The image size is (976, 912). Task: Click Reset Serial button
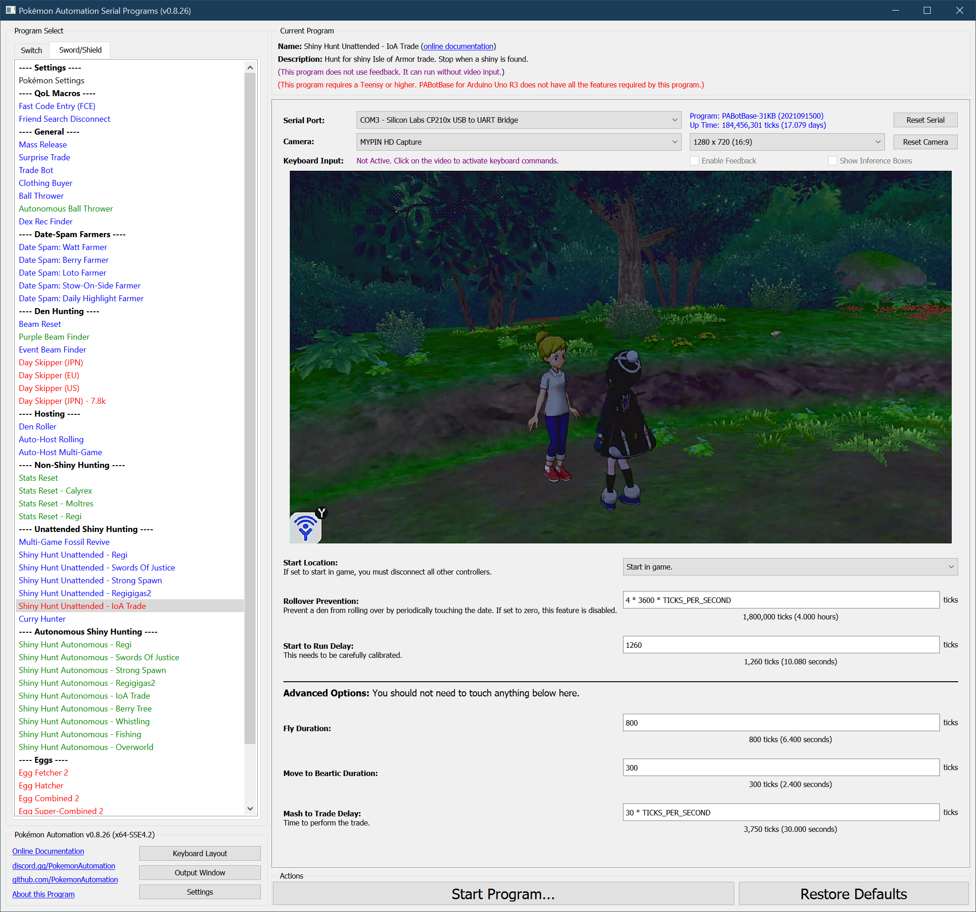coord(924,120)
